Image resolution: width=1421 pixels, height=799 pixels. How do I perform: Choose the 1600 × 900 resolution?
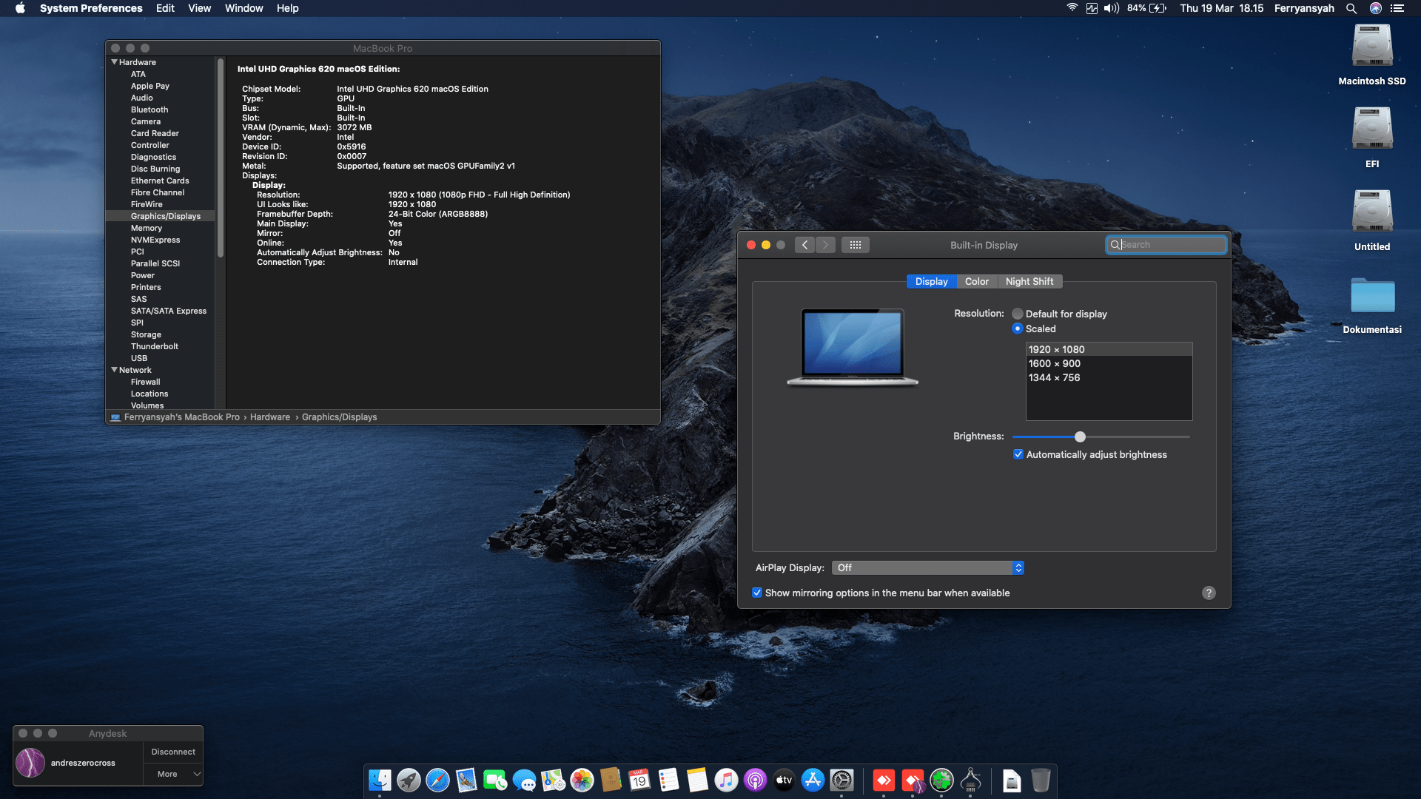click(x=1109, y=363)
